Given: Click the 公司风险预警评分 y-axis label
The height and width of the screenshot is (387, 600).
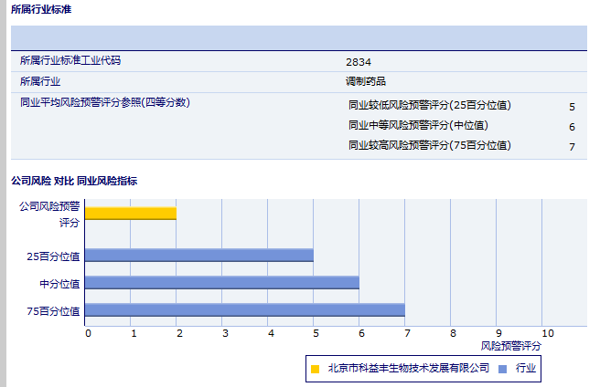Looking at the screenshot, I should pos(50,214).
